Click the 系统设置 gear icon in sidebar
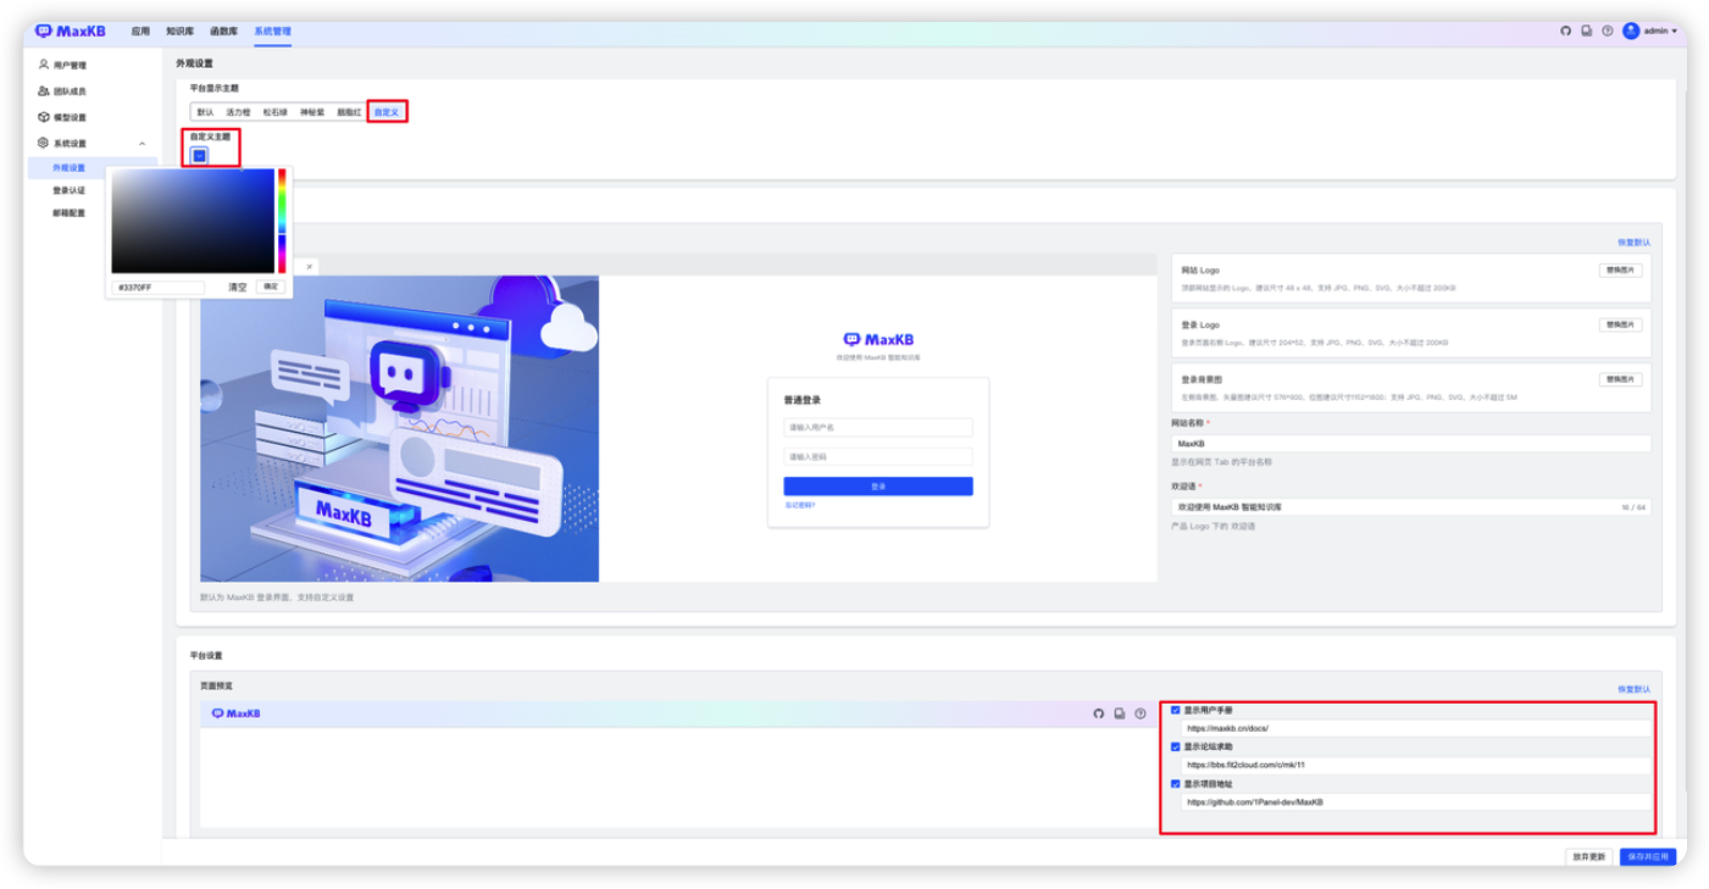Image resolution: width=1709 pixels, height=889 pixels. point(44,143)
